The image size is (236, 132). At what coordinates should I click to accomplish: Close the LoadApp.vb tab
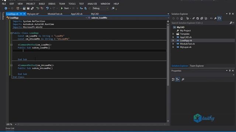(x=24, y=14)
